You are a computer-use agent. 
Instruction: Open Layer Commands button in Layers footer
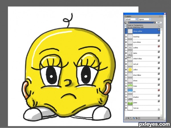tap(126, 118)
